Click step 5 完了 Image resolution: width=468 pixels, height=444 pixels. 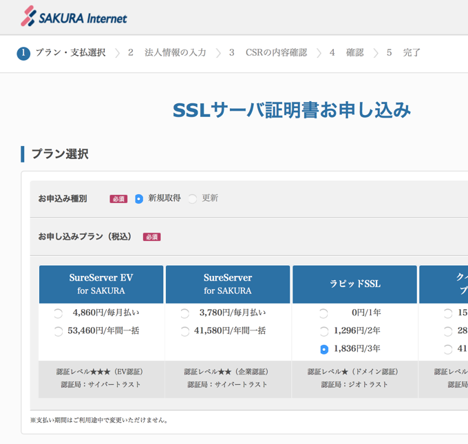point(403,53)
